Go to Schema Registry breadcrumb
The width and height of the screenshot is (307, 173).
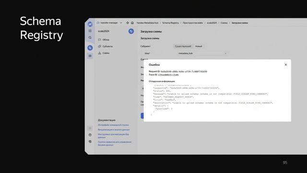[x=170, y=23]
